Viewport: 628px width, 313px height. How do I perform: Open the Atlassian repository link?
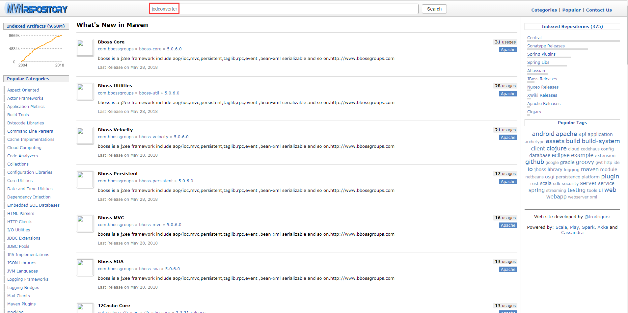pos(536,70)
